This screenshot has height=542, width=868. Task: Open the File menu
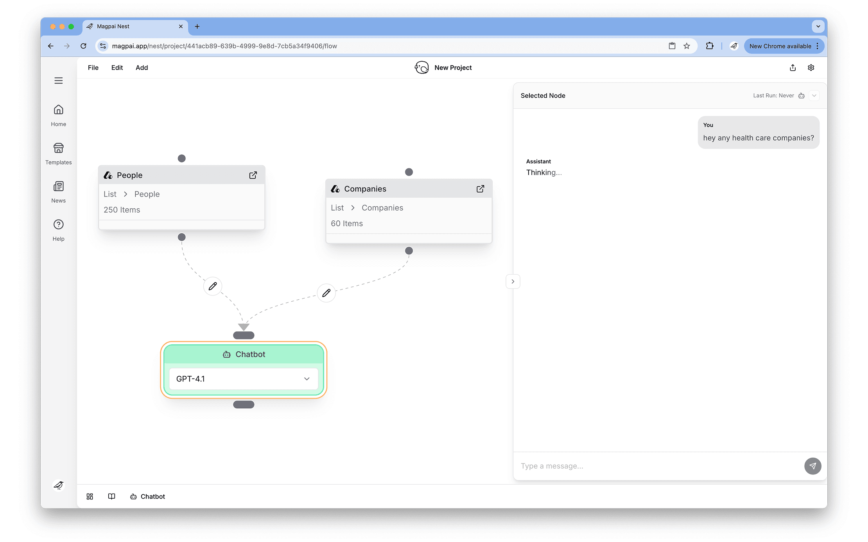pyautogui.click(x=93, y=68)
